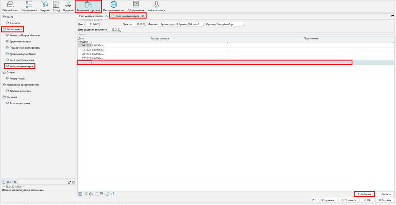Select the Лог tab in the bottom panel
Image resolution: width=396 pixels, height=205 pixels.
9,182
